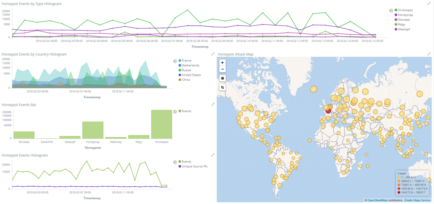This screenshot has width=434, height=204.
Task: Click the 'Honeypot Events Histogram' panel title
Action: tap(25, 155)
